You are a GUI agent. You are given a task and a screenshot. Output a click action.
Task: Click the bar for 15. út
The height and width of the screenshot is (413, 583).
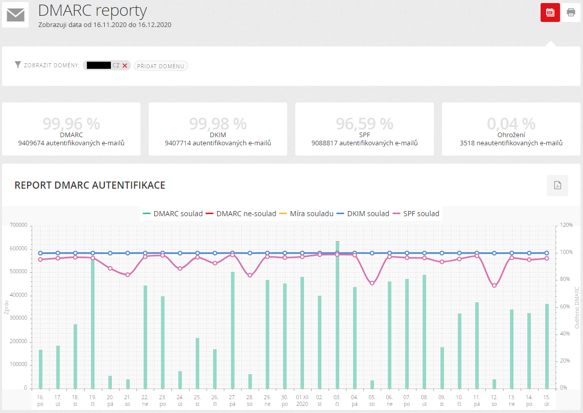click(547, 346)
